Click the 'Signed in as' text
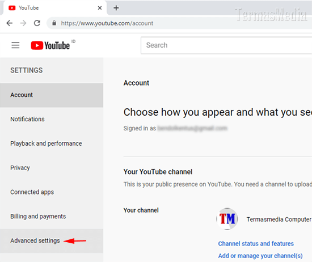Viewport: 312px width, 262px height. [x=140, y=128]
